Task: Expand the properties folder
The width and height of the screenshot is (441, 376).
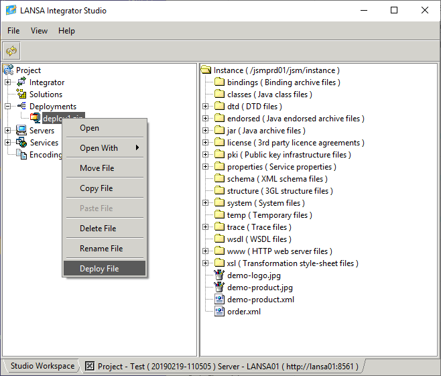Action: (x=206, y=167)
